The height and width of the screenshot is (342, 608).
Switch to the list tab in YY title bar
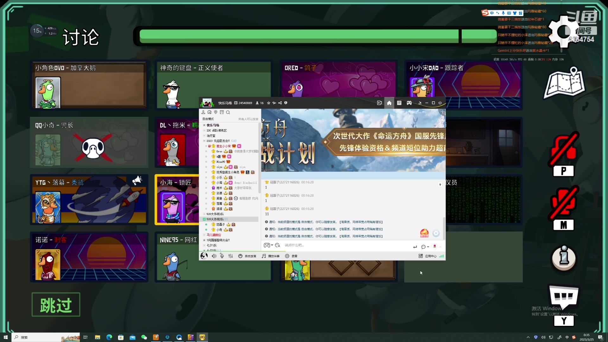tap(399, 103)
